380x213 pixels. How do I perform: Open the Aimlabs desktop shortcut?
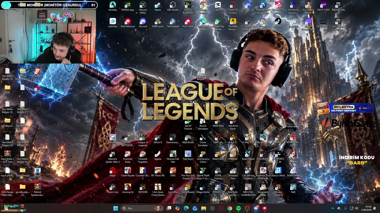click(113, 7)
